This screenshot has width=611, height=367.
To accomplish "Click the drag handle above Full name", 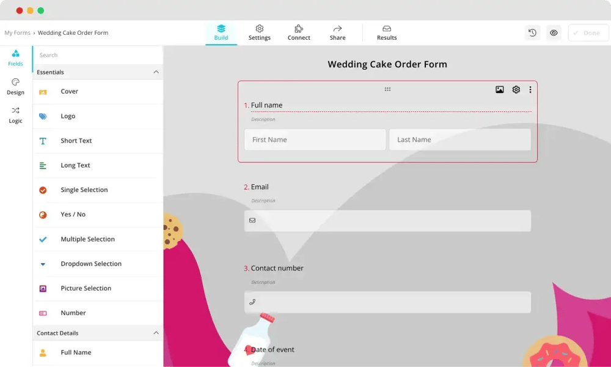I will (x=387, y=89).
